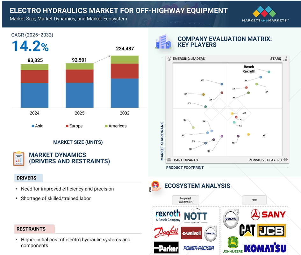Screen dimensions: 301x255
Task: Click the 83,325 bar value
Action: click(x=35, y=60)
